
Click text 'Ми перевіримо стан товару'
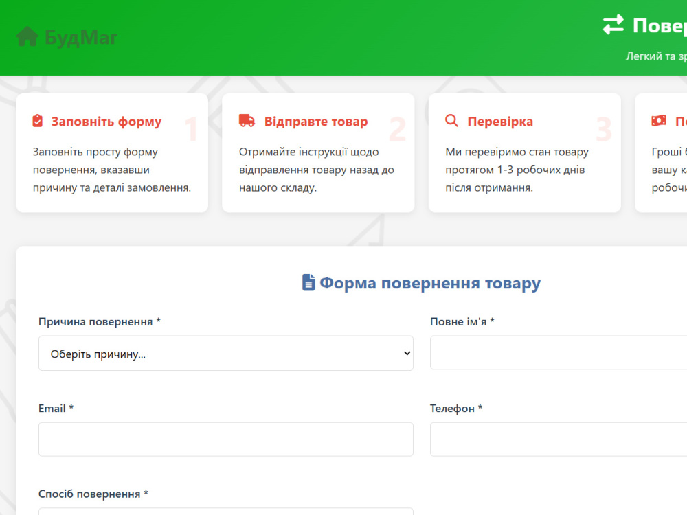click(x=517, y=152)
